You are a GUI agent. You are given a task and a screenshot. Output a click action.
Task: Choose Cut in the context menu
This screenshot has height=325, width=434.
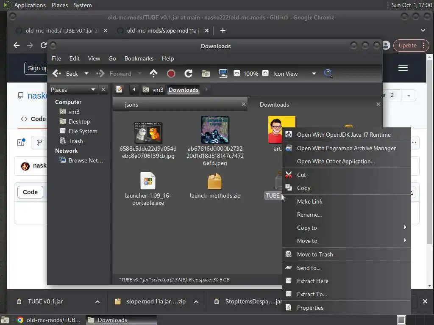[x=346, y=175]
